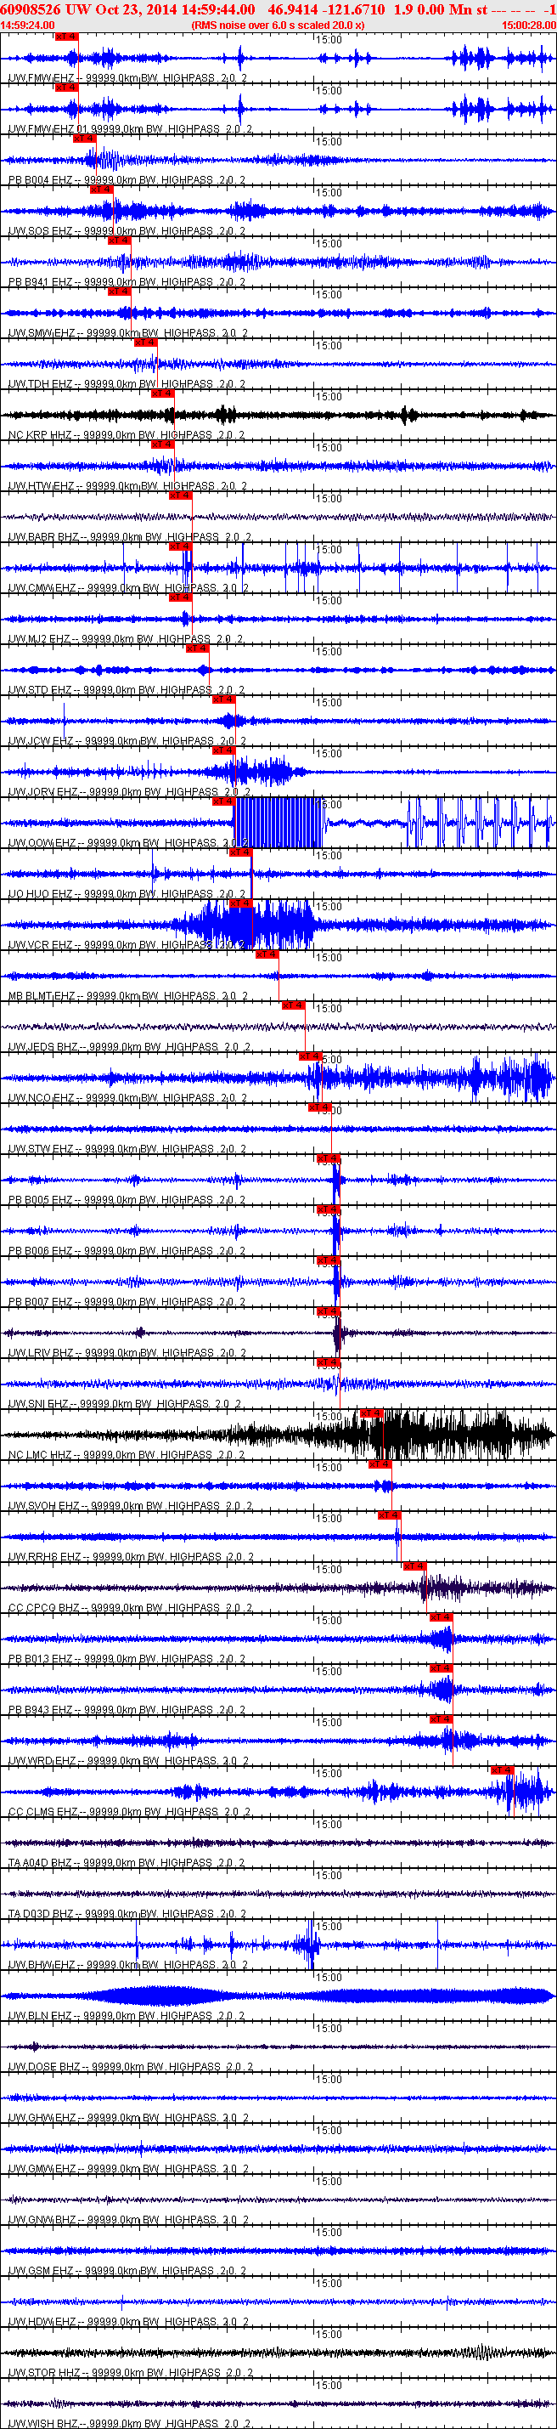The height and width of the screenshot is (2429, 557).
Task: Select the UW.STD.EHZ station label
Action: tap(127, 689)
